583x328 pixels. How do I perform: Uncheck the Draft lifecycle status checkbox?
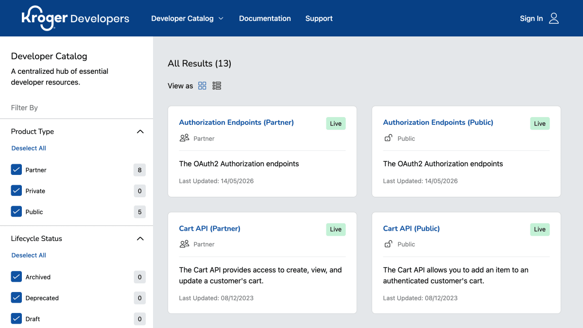[17, 318]
